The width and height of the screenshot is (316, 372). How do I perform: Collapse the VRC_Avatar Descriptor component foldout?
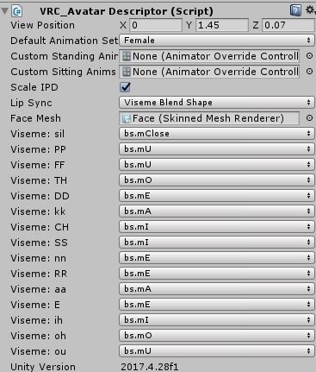4,11
